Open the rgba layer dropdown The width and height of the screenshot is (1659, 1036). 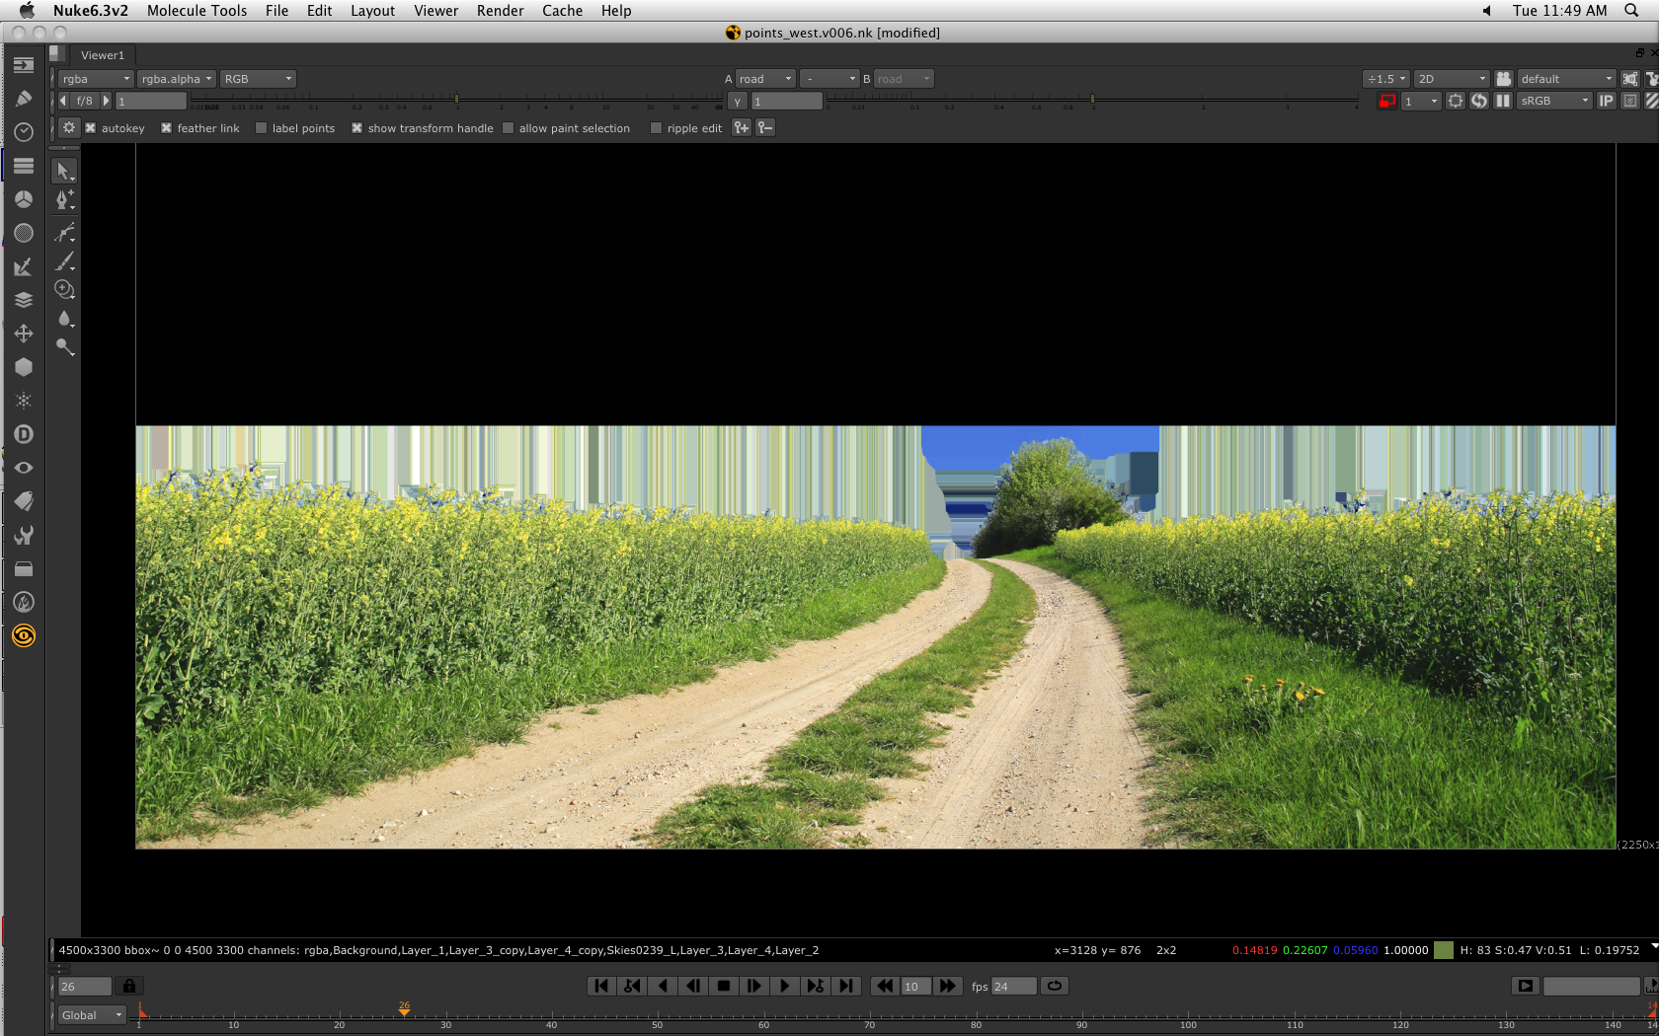pos(96,79)
